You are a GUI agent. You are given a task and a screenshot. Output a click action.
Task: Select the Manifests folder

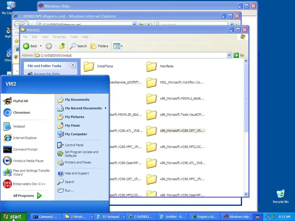click(160, 66)
